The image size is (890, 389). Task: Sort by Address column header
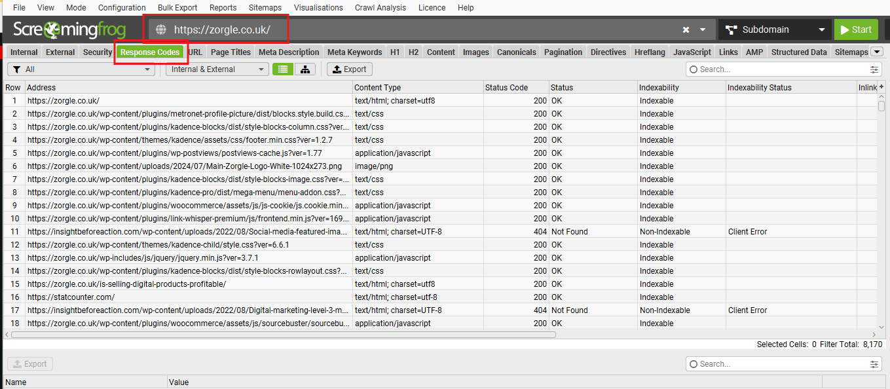189,87
